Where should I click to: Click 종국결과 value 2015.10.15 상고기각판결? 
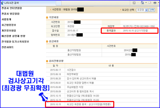coord(135,30)
